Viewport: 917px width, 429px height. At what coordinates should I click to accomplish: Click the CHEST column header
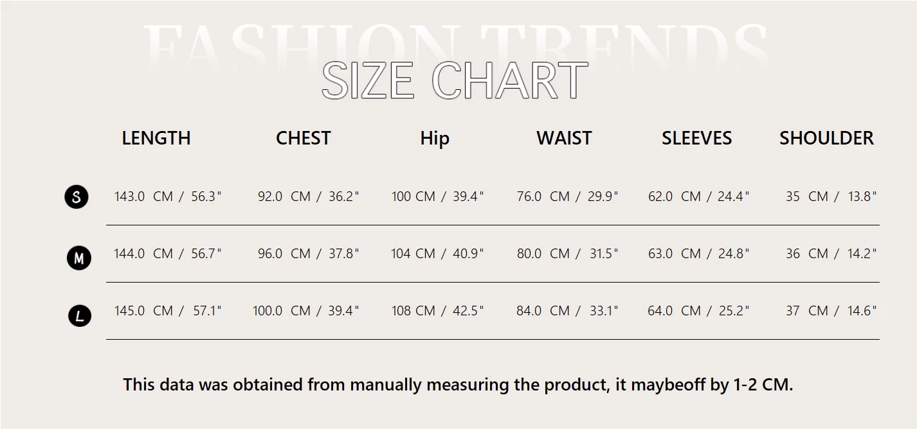coord(303,138)
